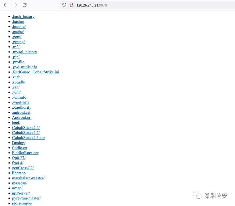
Task: Open the .rpmdb/ directory link
Action: [x=19, y=82]
